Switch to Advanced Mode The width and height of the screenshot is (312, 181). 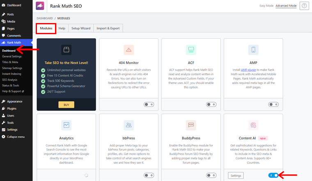point(286,6)
